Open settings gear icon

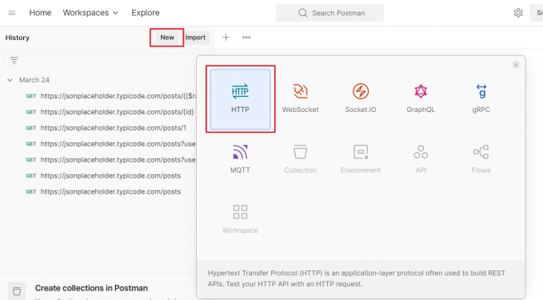pos(518,13)
